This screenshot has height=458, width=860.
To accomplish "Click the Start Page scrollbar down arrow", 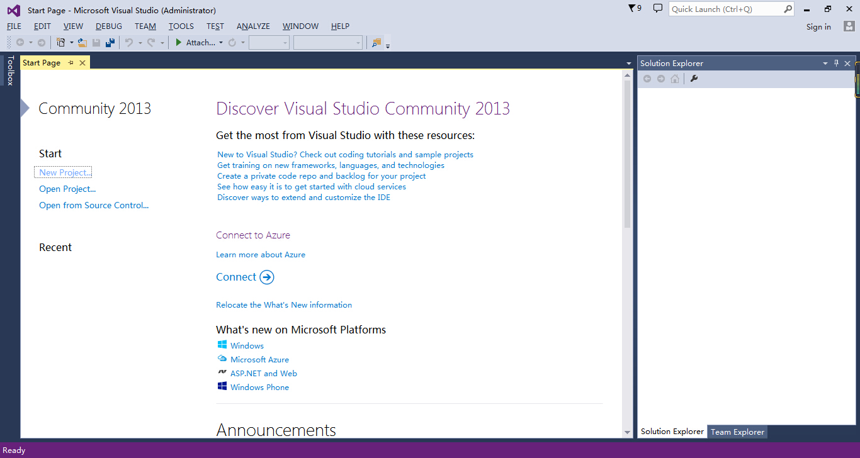I will tap(627, 432).
